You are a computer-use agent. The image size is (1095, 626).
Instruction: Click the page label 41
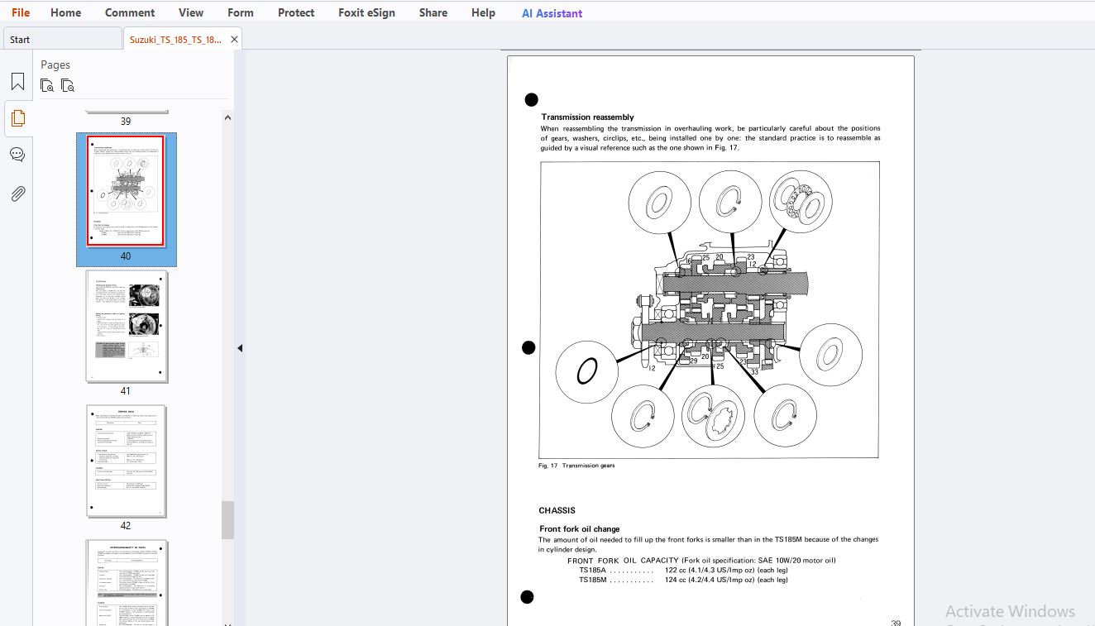pyautogui.click(x=126, y=391)
